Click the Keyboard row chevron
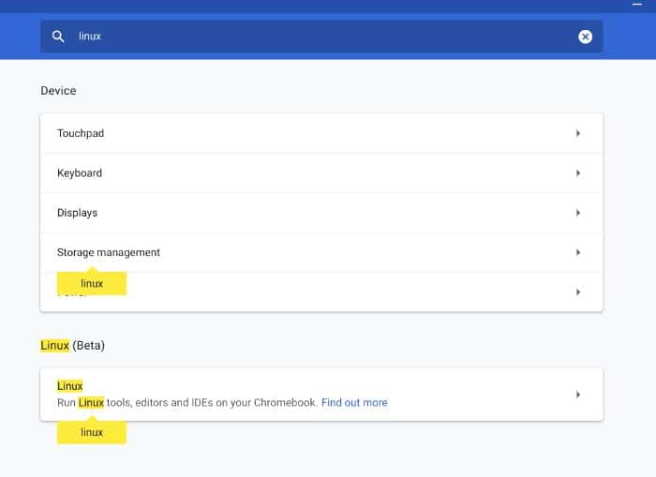Viewport: 656px width, 477px height. pos(578,173)
